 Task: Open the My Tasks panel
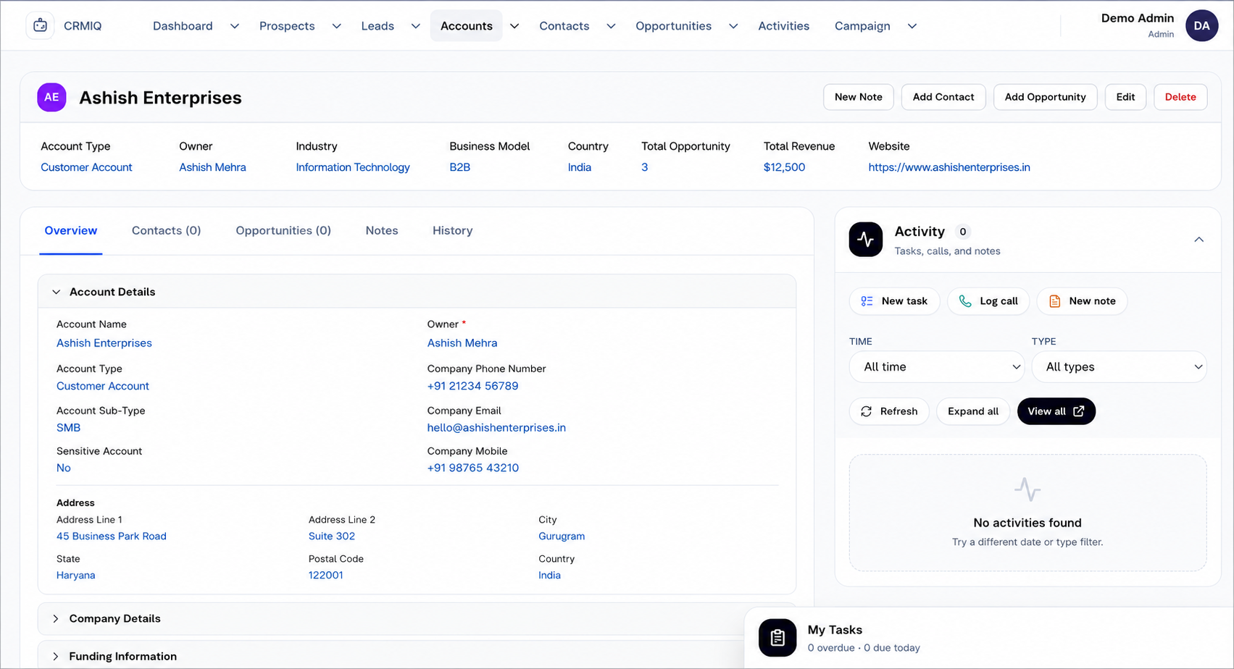989,638
